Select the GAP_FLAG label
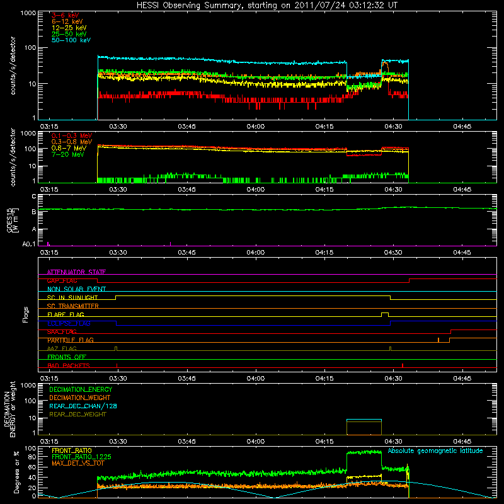The height and width of the screenshot is (504, 504). tap(62, 280)
